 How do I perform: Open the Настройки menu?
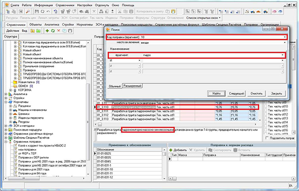(85, 5)
